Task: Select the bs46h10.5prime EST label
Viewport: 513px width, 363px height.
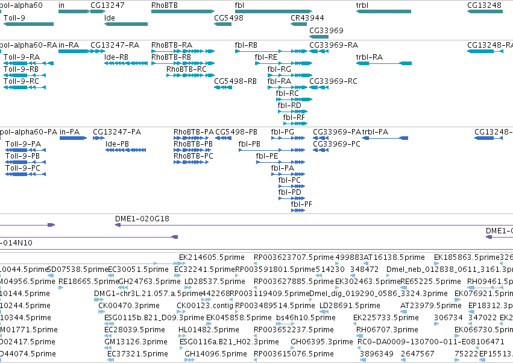Action: click(x=306, y=318)
